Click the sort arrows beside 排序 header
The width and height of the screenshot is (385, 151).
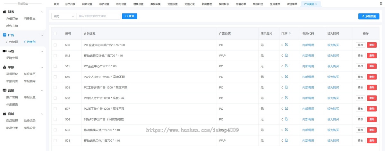290,33
